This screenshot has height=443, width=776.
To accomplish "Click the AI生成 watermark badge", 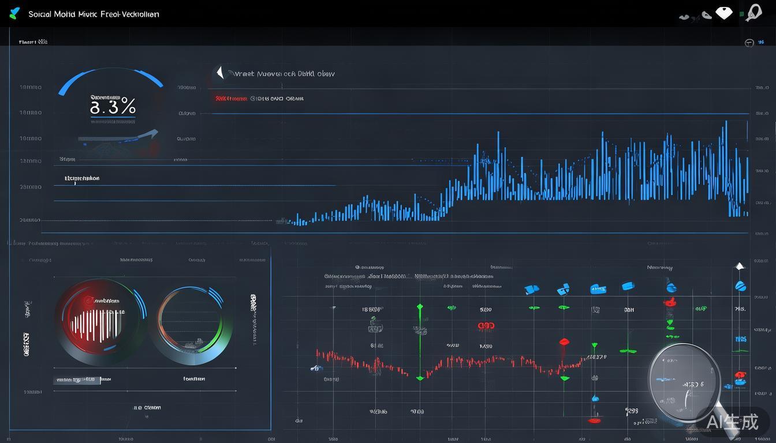I will [x=732, y=422].
